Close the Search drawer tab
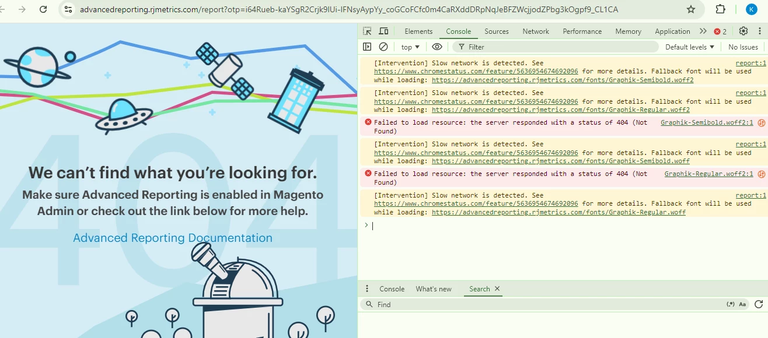Viewport: 768px width, 338px height. point(497,288)
